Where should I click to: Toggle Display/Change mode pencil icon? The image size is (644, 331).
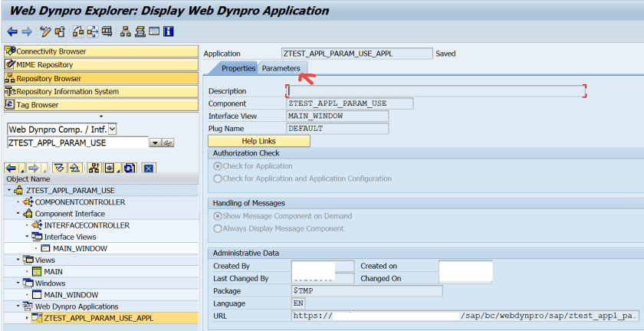(x=45, y=31)
